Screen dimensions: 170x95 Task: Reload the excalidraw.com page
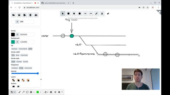click(x=19, y=7)
